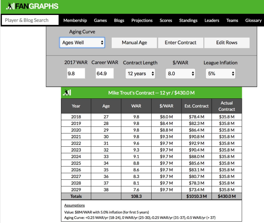The height and width of the screenshot is (223, 264).
Task: Click the Edit Rows button
Action: [x=227, y=43]
